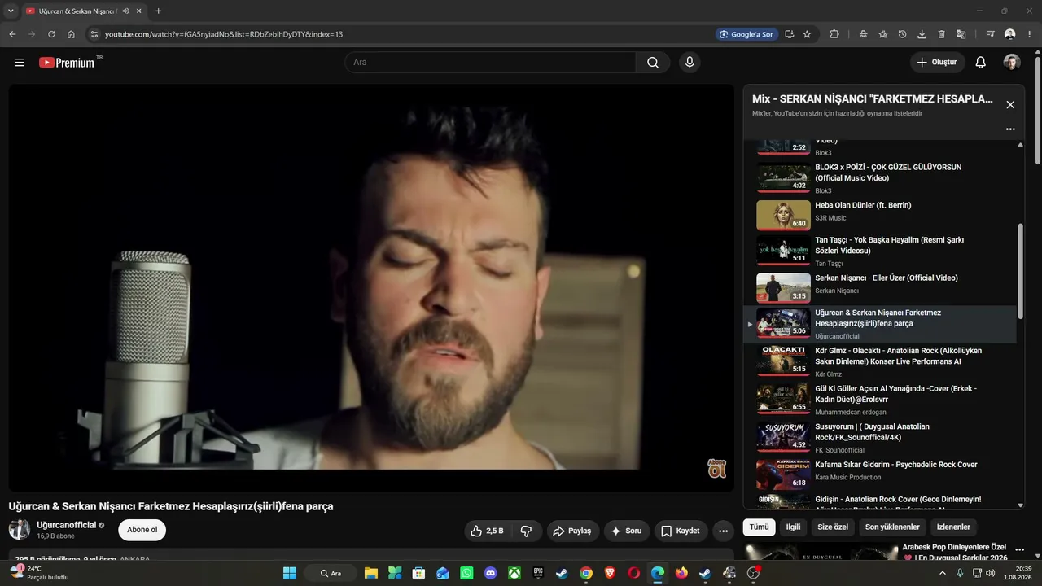The image size is (1042, 586).
Task: Open Windows Start menu
Action: click(x=289, y=573)
